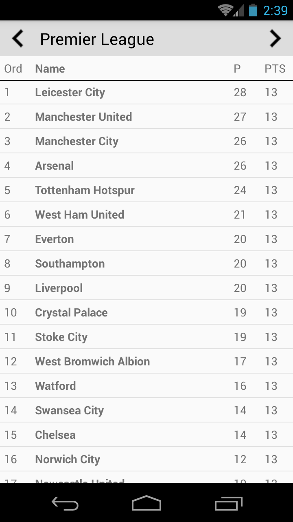Tap the Wi-Fi signal icon
This screenshot has width=293, height=522.
tap(225, 10)
